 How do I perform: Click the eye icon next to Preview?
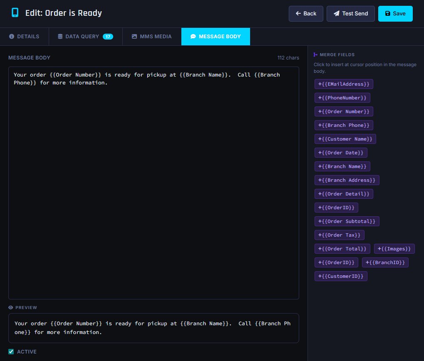tap(11, 307)
